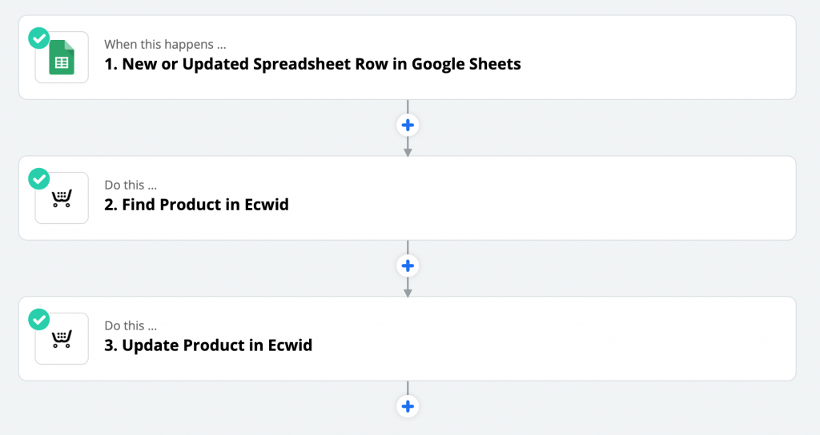Add a step after the Google Sheets trigger
The image size is (820, 435).
click(x=408, y=126)
